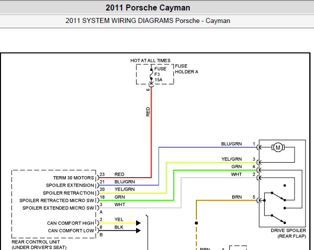Click the CAN COMFORT LOW label
The height and width of the screenshot is (250, 314).
point(71,231)
